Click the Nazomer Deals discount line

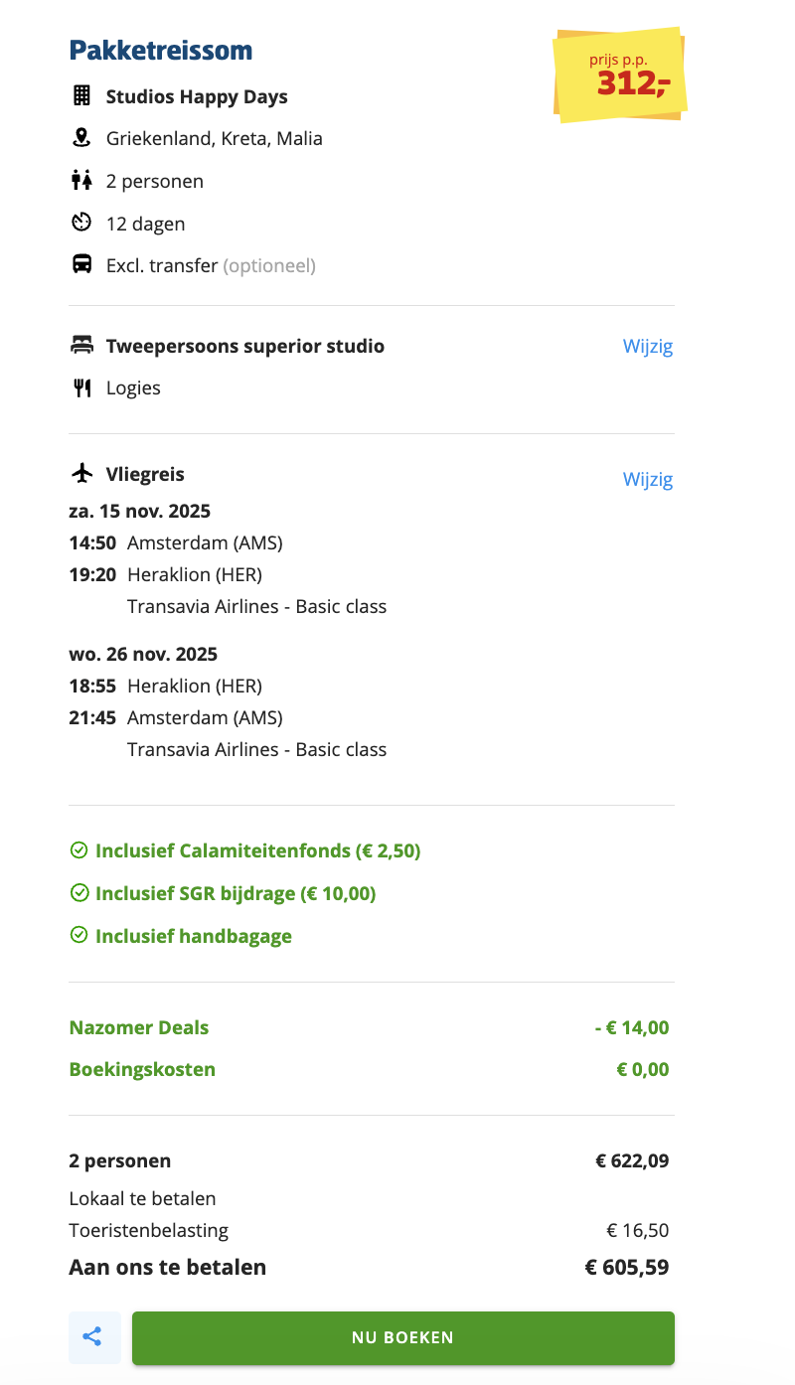click(x=139, y=1027)
